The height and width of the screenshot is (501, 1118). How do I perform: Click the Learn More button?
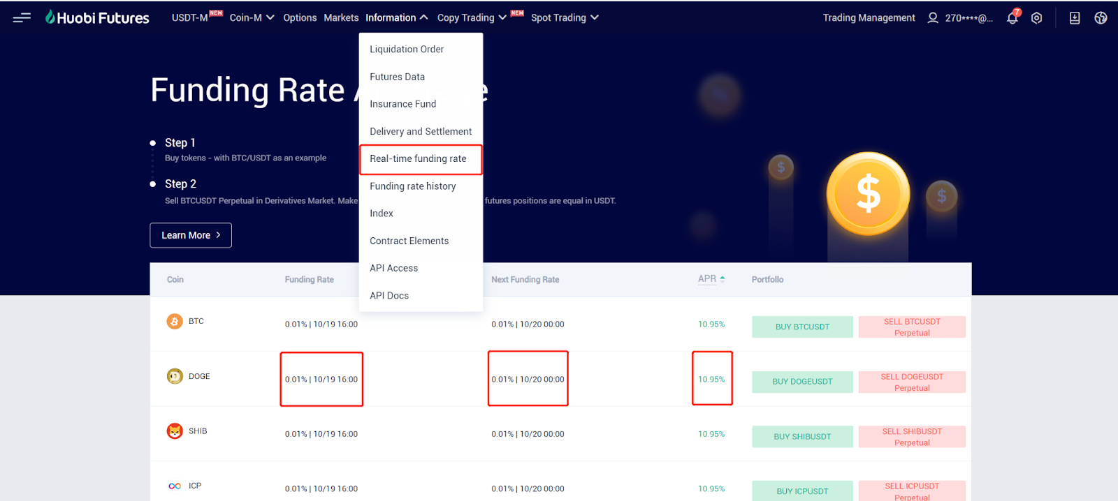click(191, 235)
